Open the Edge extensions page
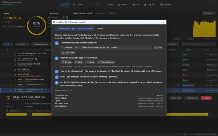 click(79, 62)
